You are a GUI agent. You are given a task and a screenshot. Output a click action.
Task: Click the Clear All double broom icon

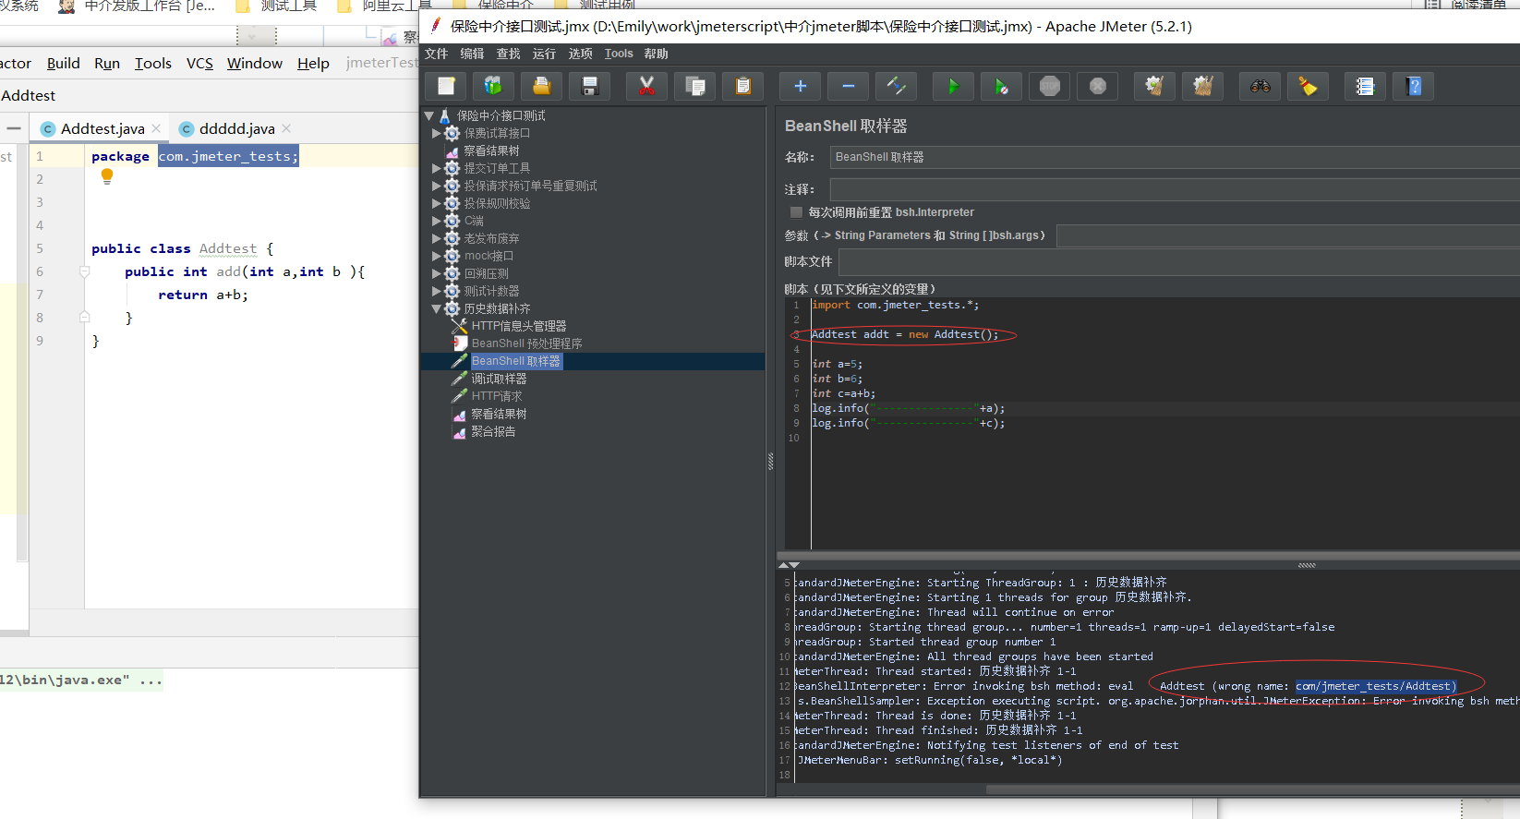click(1203, 86)
